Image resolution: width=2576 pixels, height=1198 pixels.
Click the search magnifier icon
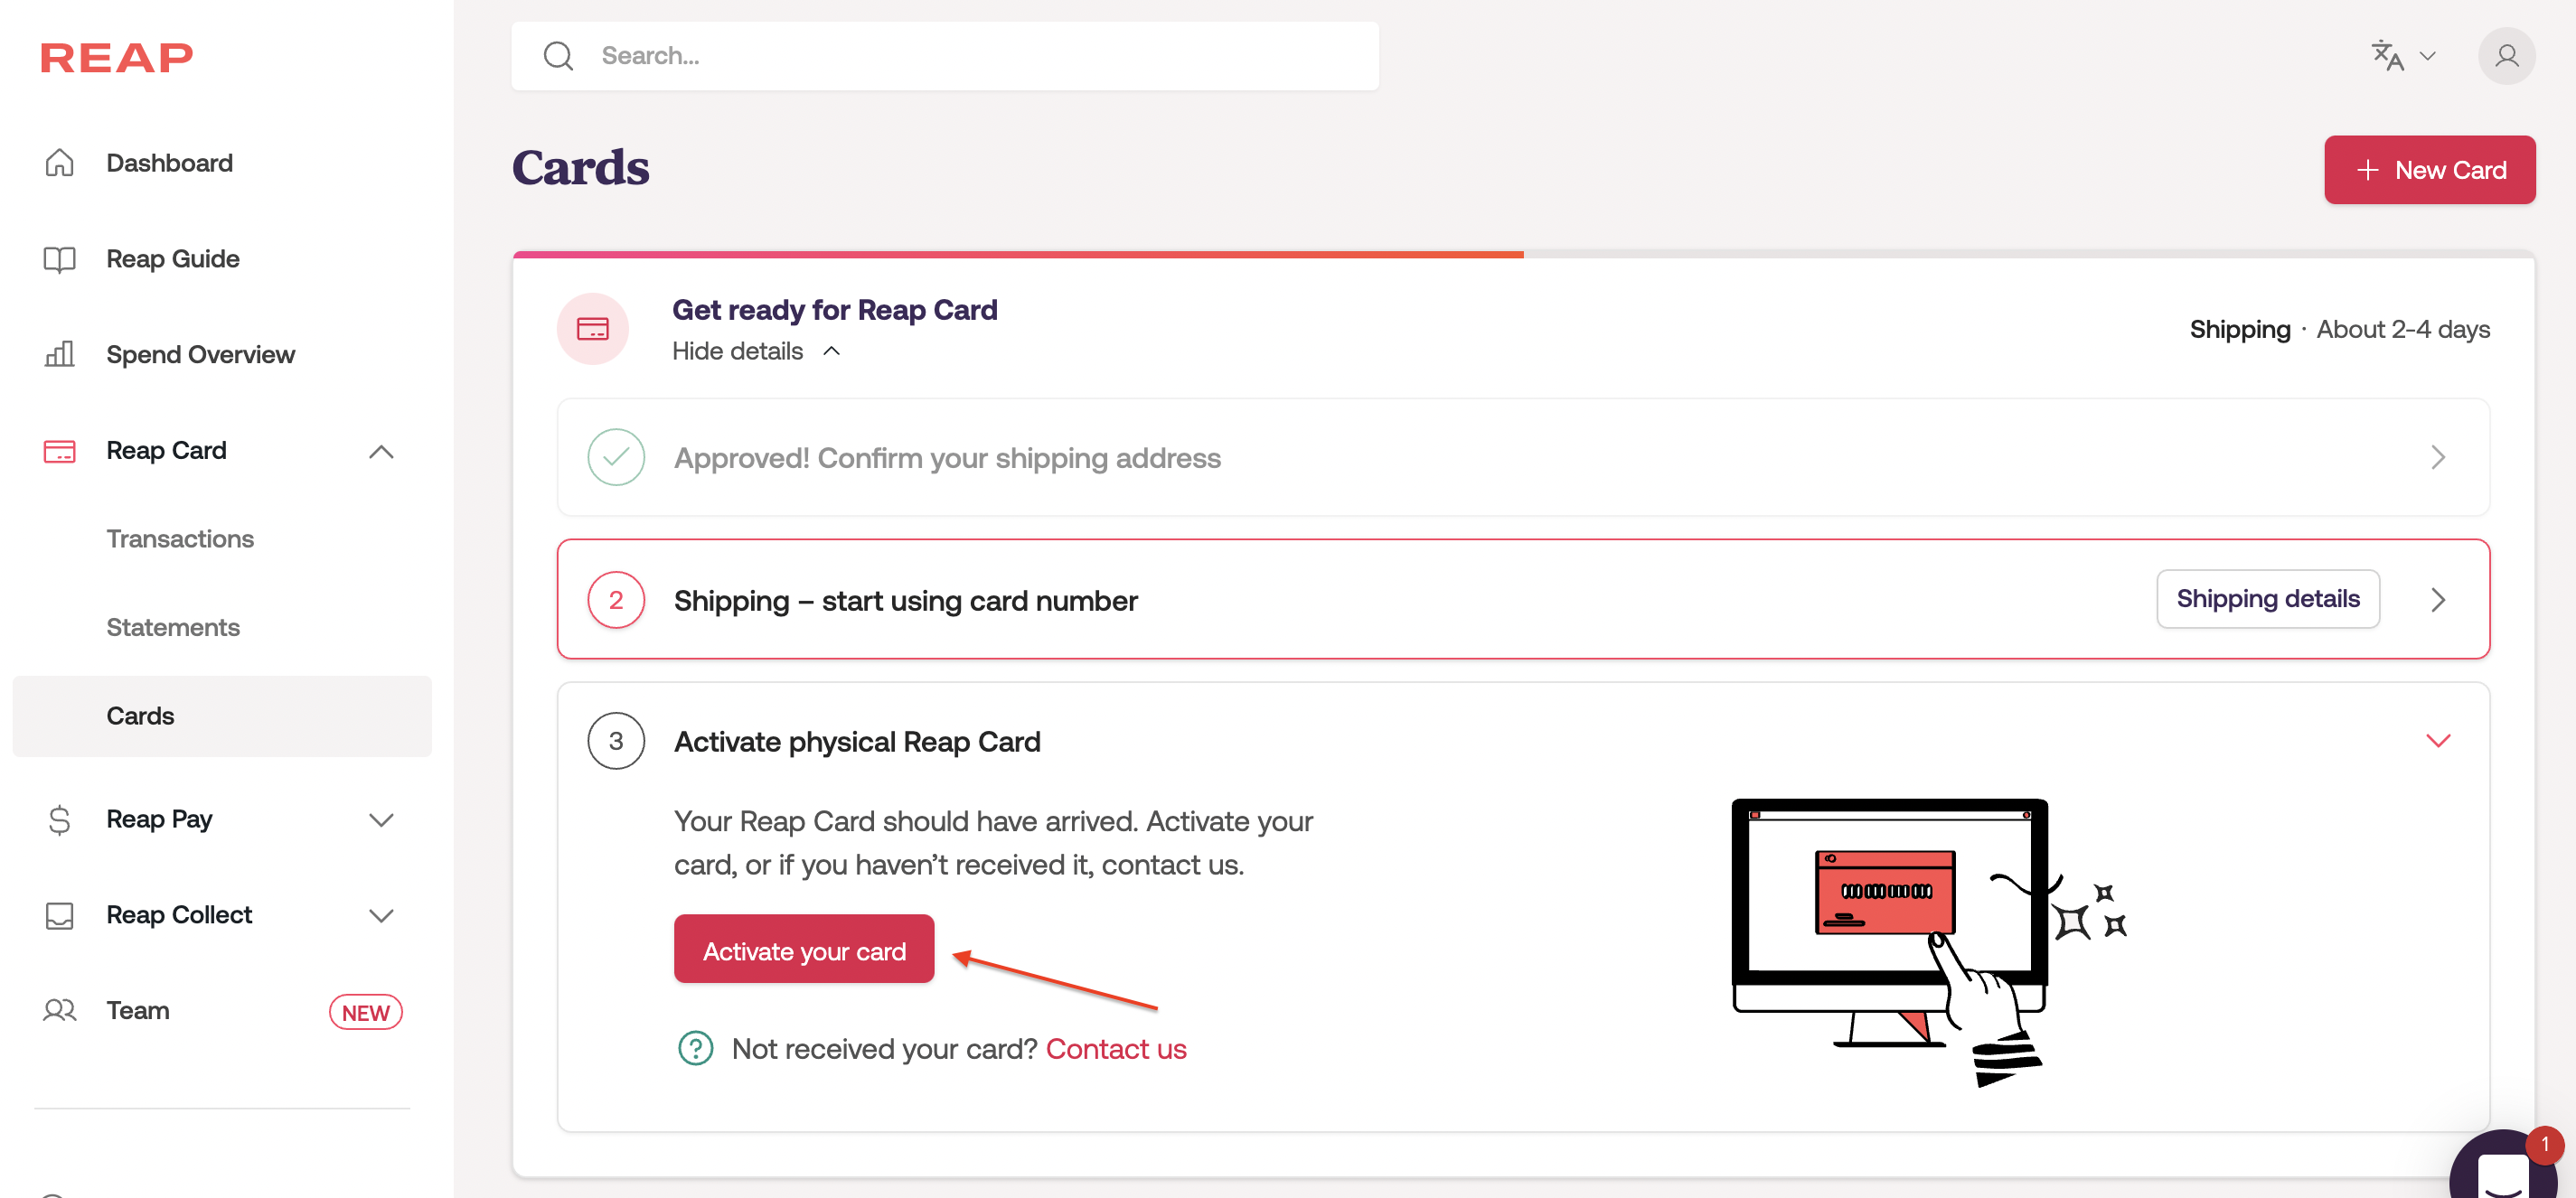[558, 56]
